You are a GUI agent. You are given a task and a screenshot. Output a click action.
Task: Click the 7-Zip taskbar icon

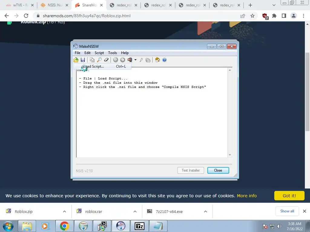click(x=139, y=226)
